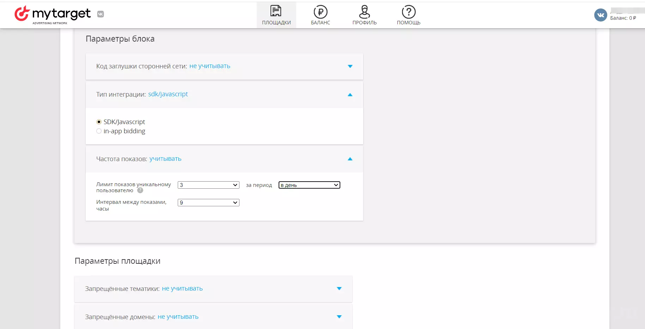This screenshot has width=645, height=329.
Task: Open the Площадки section icon
Action: (x=276, y=11)
